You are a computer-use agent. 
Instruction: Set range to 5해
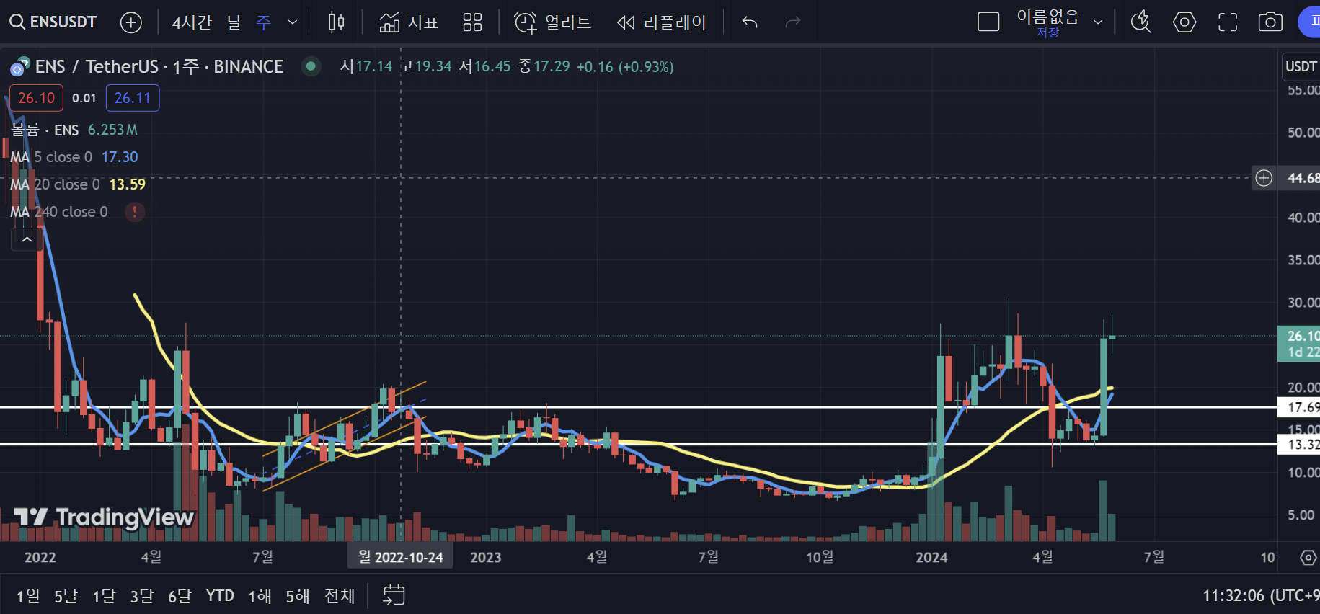click(297, 596)
